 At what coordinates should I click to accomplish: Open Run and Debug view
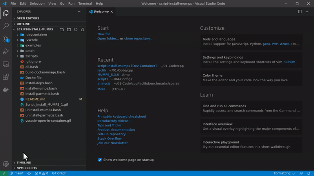5,51
